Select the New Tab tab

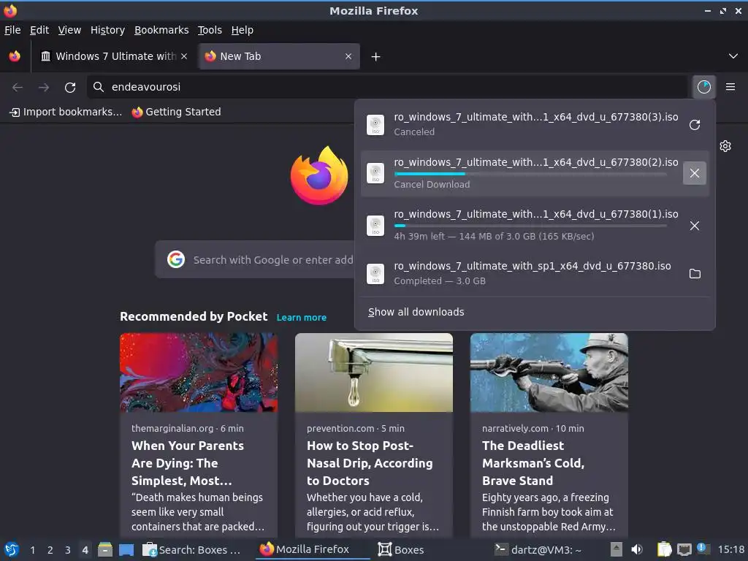click(279, 56)
